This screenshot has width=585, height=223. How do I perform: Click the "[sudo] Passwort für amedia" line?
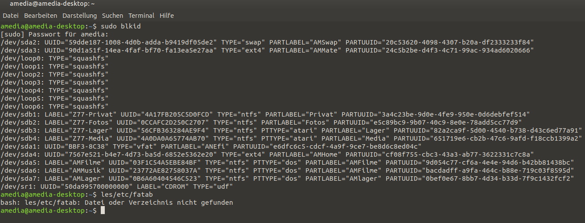[54, 34]
